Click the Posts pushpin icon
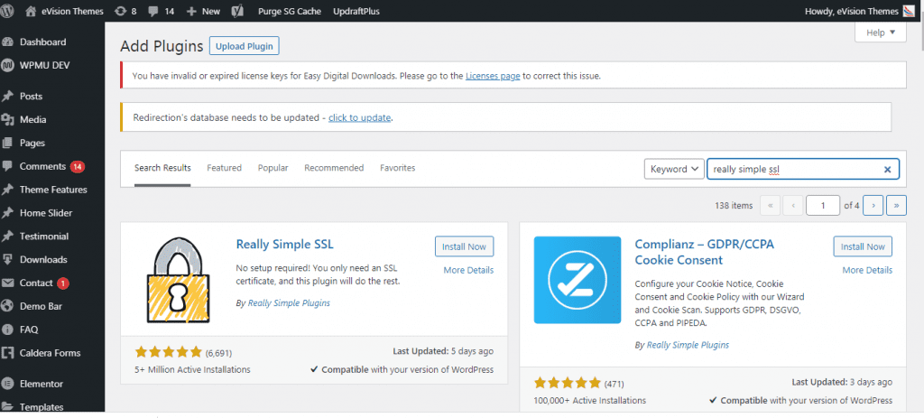 7,96
